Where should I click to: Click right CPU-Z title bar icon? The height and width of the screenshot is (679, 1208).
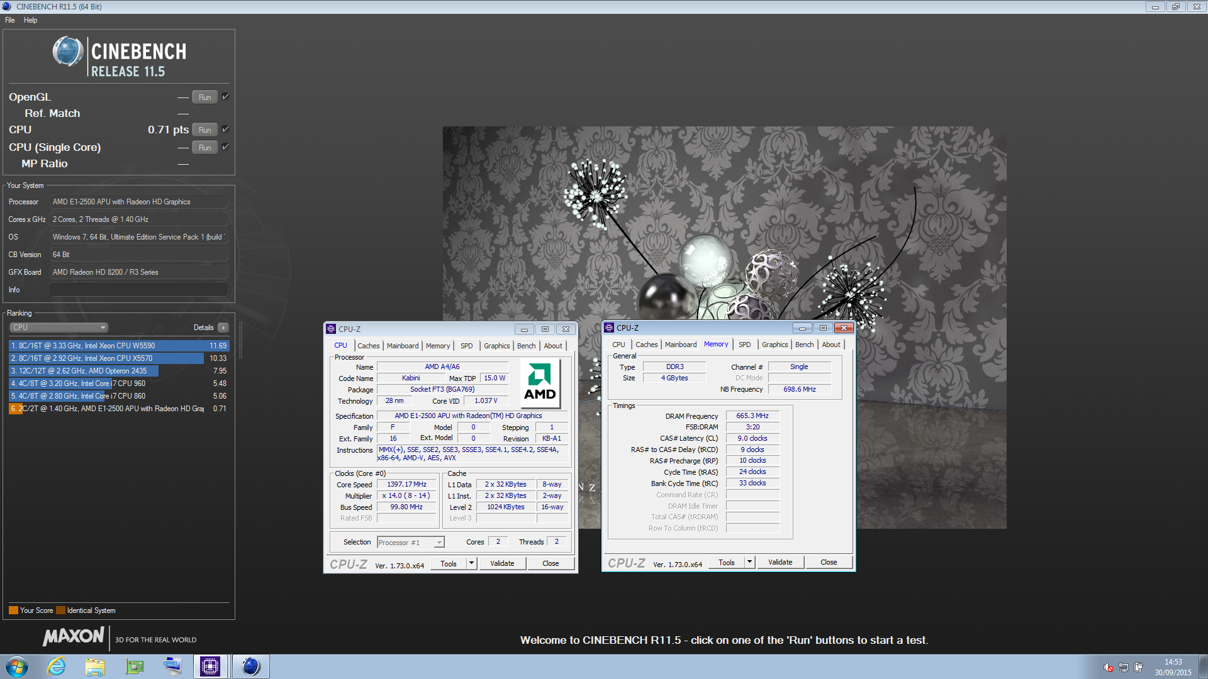click(609, 328)
